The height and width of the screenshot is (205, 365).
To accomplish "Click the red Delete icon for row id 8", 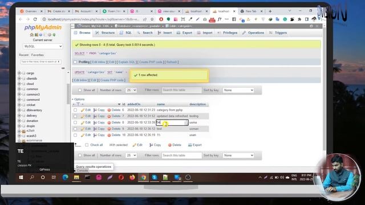I will pos(109,122).
